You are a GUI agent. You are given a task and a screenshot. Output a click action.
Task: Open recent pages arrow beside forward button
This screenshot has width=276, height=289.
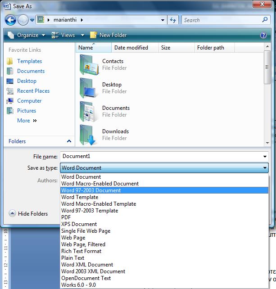pyautogui.click(x=32, y=20)
